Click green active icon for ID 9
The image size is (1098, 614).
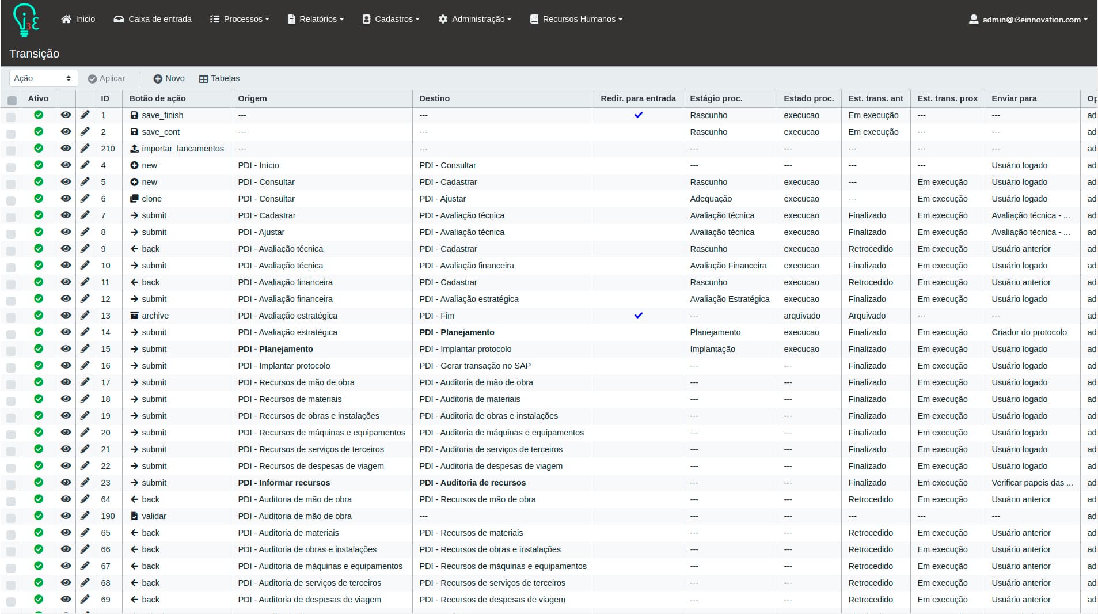[39, 249]
